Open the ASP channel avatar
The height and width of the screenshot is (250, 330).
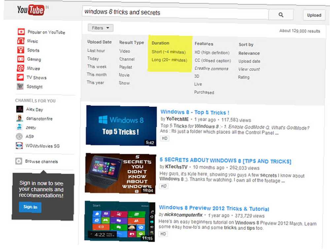click(x=19, y=137)
